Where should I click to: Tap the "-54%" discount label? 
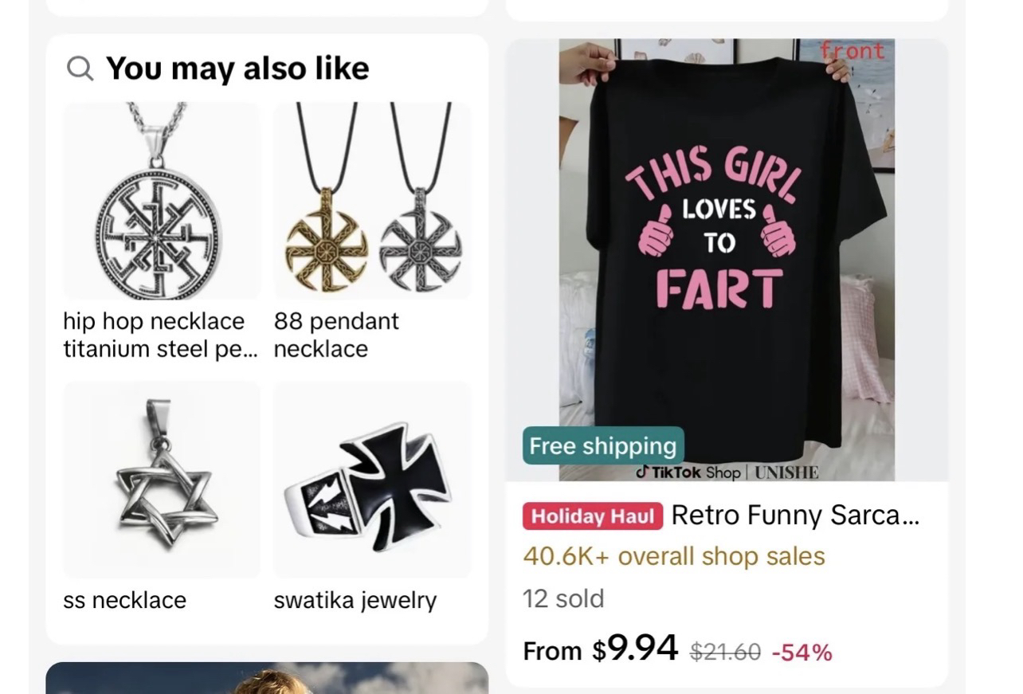(802, 653)
